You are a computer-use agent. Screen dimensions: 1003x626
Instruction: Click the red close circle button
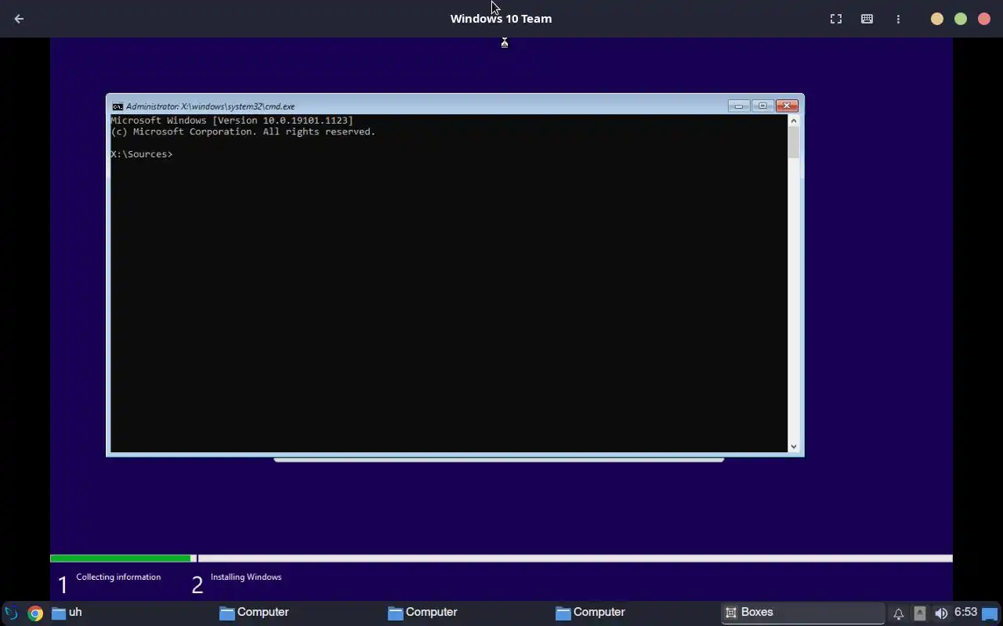984,19
